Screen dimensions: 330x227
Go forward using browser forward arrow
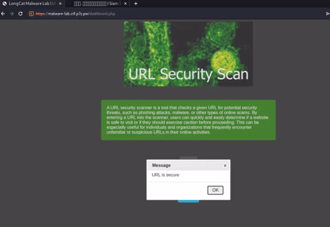click(12, 13)
